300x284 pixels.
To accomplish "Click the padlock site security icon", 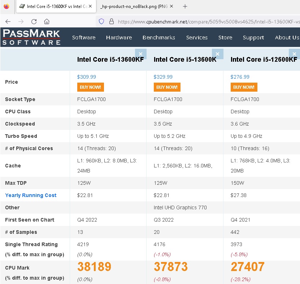I will click(x=111, y=21).
